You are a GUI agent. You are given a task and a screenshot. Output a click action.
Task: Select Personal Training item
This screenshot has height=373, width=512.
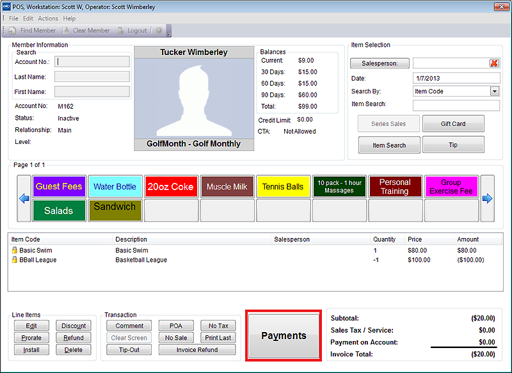tap(395, 186)
